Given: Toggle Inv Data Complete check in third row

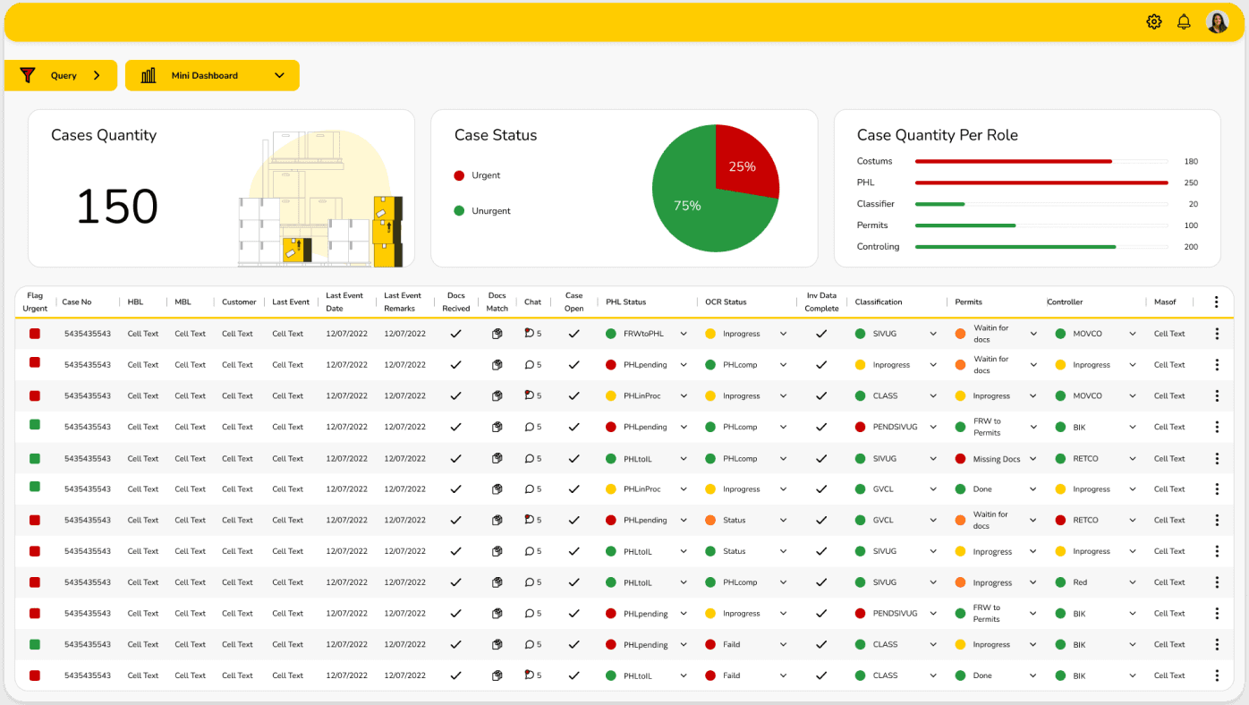Looking at the screenshot, I should (x=821, y=395).
